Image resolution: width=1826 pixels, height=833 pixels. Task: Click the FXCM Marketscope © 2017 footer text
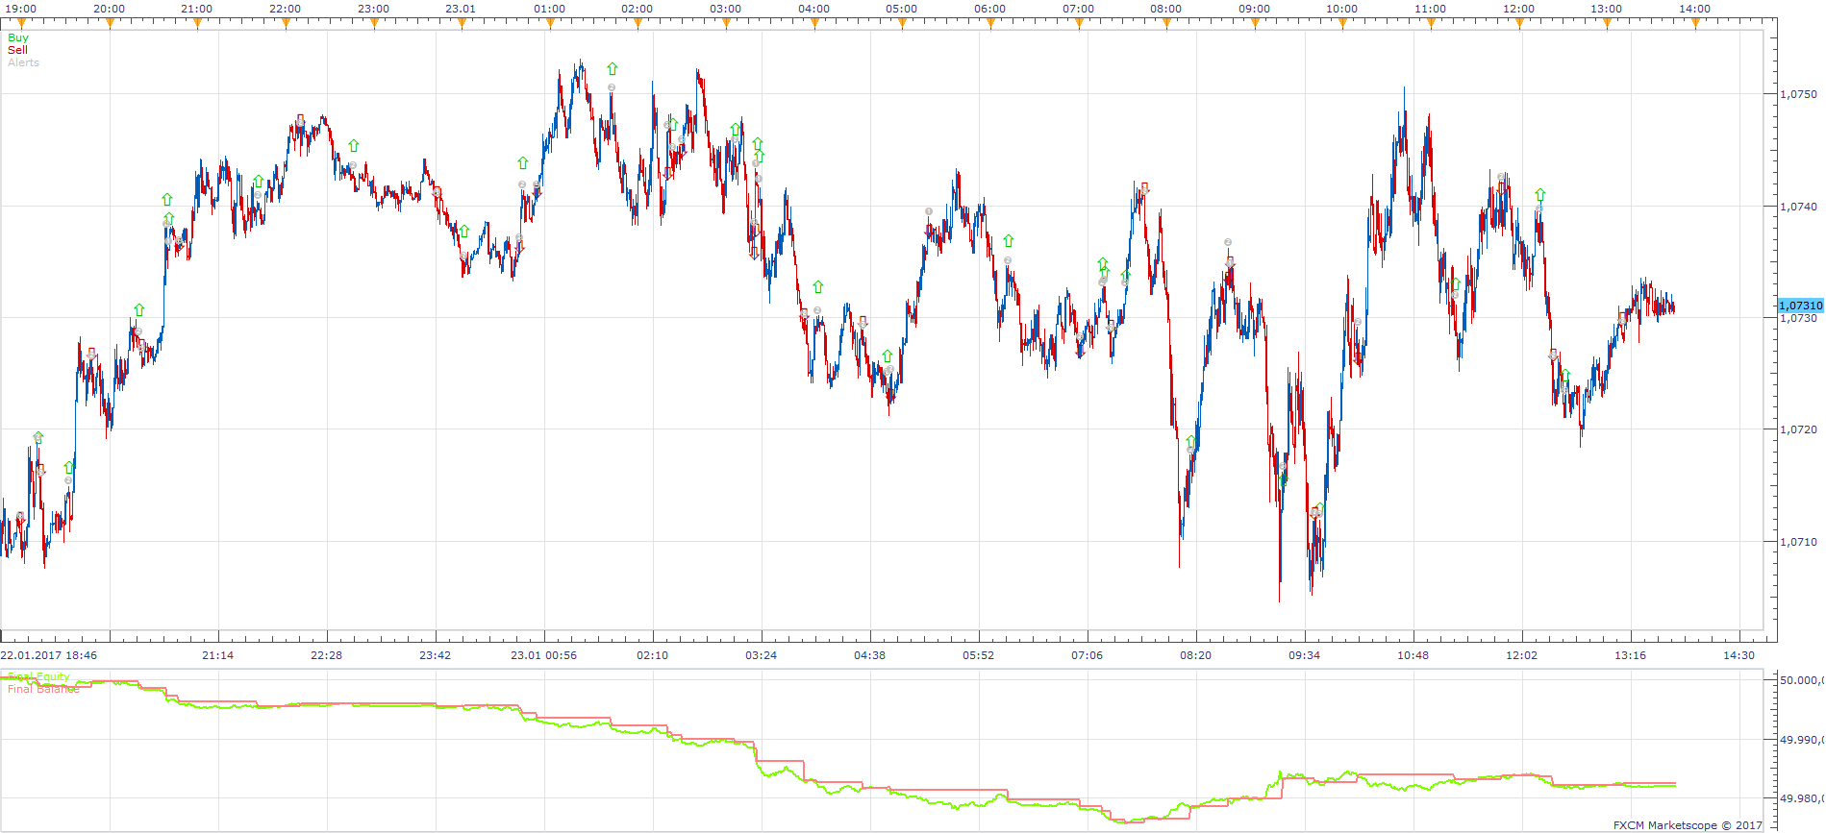(1688, 825)
